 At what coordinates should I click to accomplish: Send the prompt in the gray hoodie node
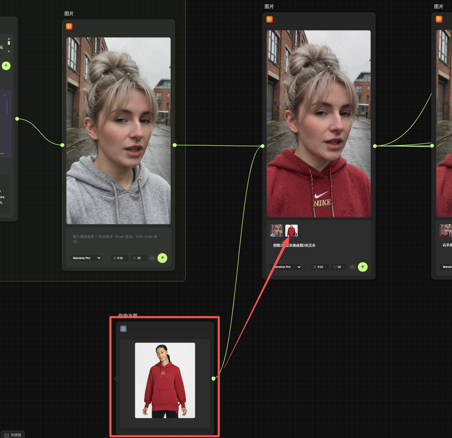click(x=162, y=258)
